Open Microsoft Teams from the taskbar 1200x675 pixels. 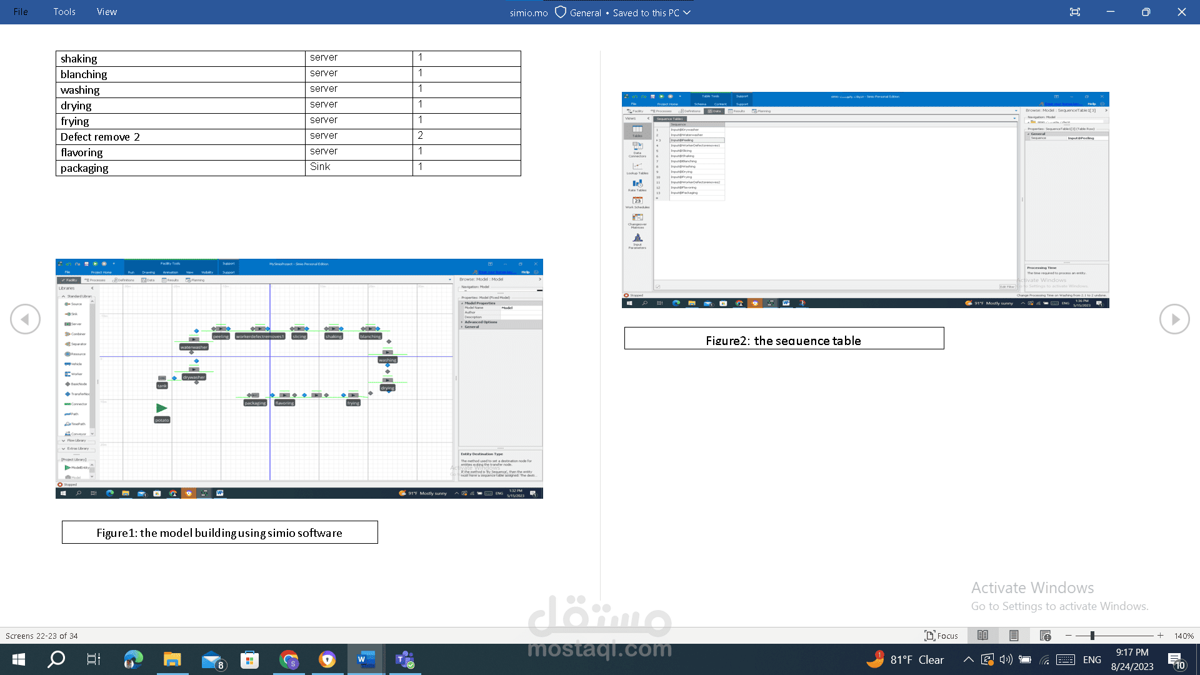tap(404, 659)
